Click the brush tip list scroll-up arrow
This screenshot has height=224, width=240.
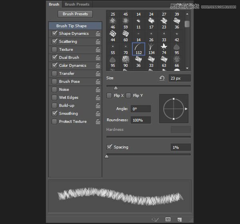187,14
